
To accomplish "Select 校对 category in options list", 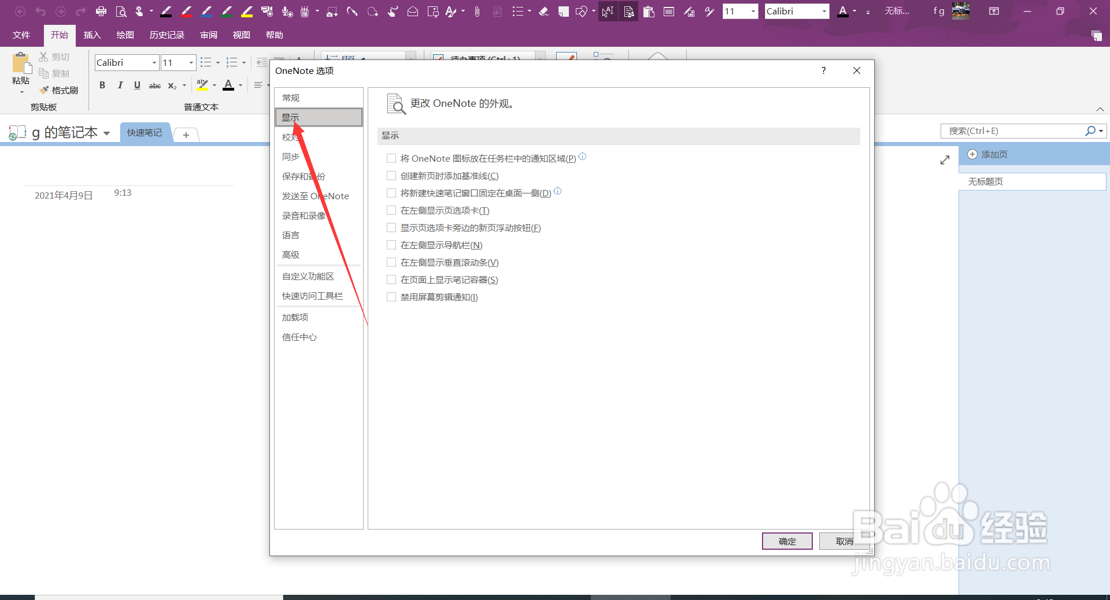I will coord(319,137).
